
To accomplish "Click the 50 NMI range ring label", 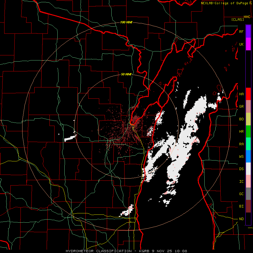I will click(x=126, y=74).
